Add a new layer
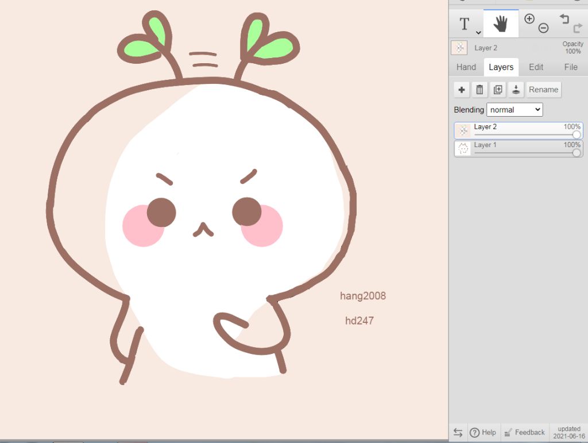588x443 pixels. (x=462, y=90)
